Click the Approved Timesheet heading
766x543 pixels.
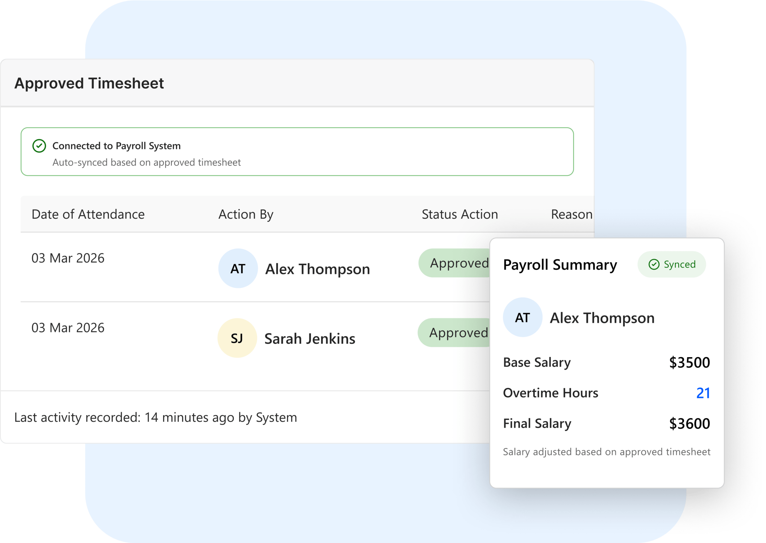coord(89,83)
